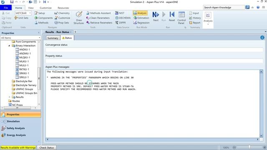Image resolution: width=267 pixels, height=150 pixels.
Task: Collapse the Properties navigation pane
Action: (39, 33)
